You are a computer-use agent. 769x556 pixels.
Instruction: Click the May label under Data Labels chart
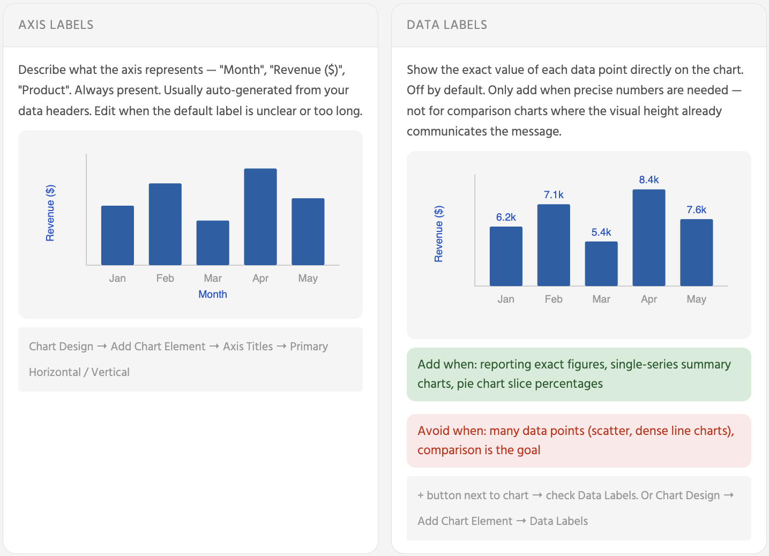point(696,299)
